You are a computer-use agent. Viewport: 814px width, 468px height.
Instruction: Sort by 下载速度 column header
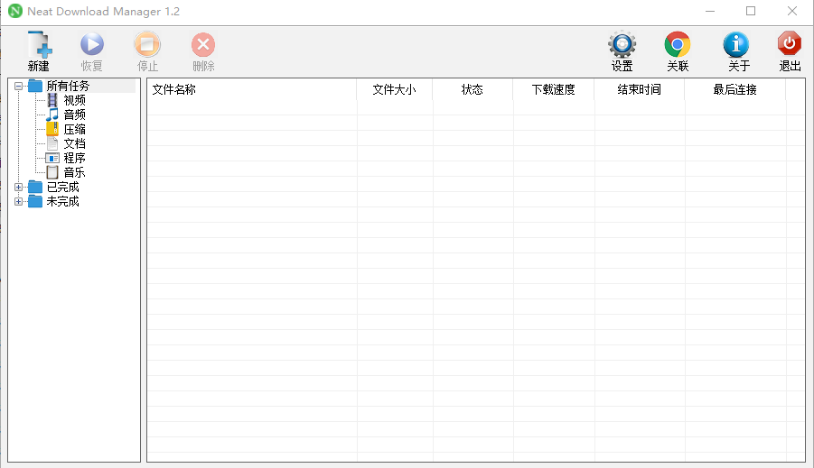pyautogui.click(x=554, y=89)
